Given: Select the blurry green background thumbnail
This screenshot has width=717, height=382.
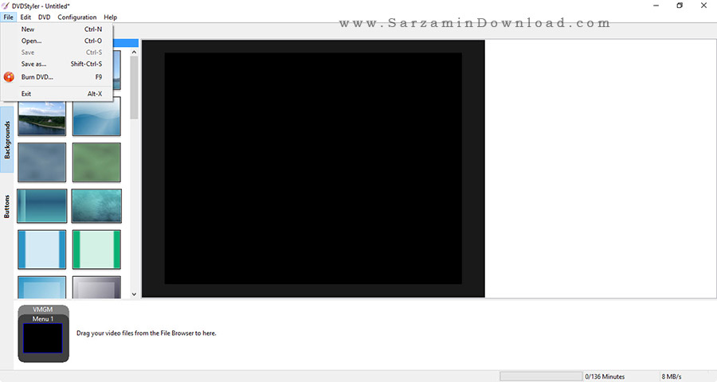Looking at the screenshot, I should (x=96, y=162).
